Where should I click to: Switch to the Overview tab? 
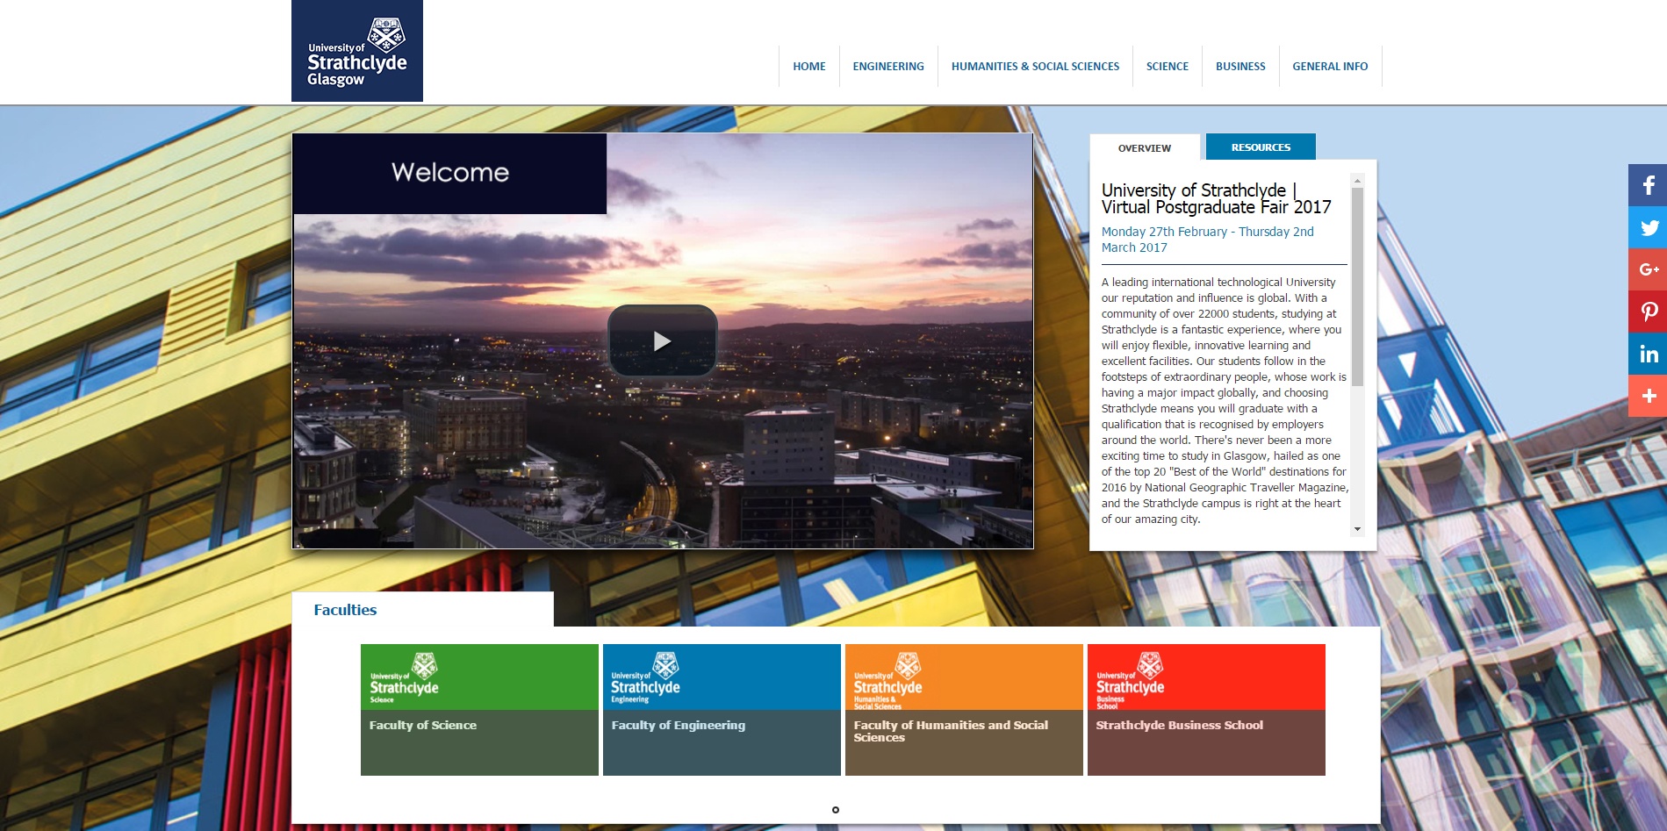click(x=1145, y=147)
